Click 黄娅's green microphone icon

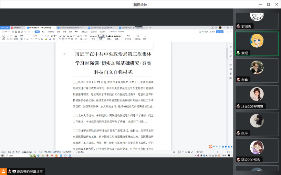tap(238, 53)
